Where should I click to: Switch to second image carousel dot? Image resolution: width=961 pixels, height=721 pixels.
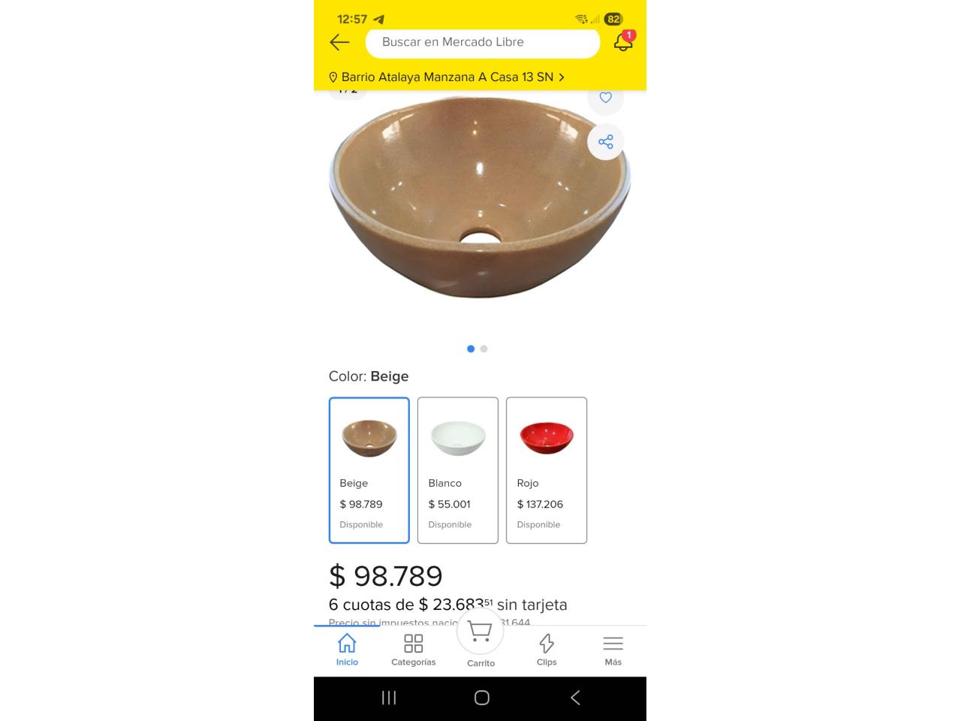pyautogui.click(x=484, y=348)
